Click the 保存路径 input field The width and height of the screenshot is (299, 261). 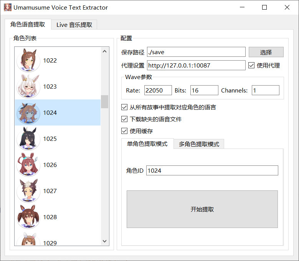pyautogui.click(x=196, y=52)
